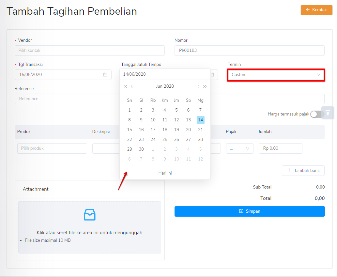Select Hari ini in the calendar
This screenshot has height=277, width=337.
(x=165, y=173)
